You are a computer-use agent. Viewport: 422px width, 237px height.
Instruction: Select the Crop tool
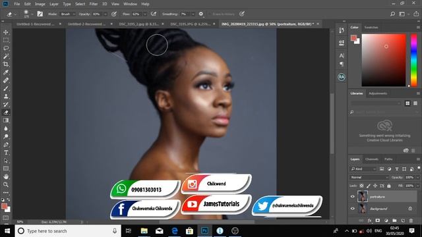coord(6,65)
